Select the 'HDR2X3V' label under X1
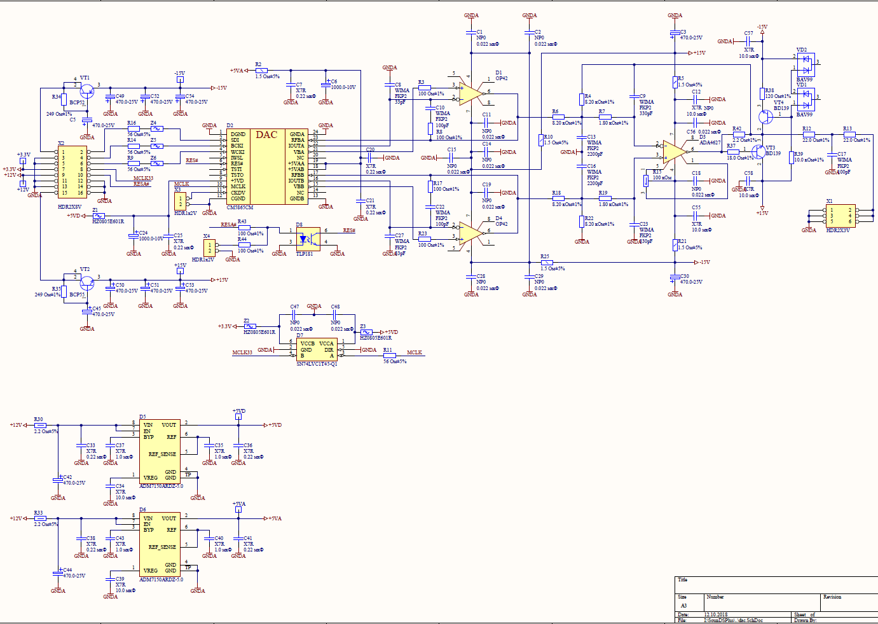 coord(838,230)
